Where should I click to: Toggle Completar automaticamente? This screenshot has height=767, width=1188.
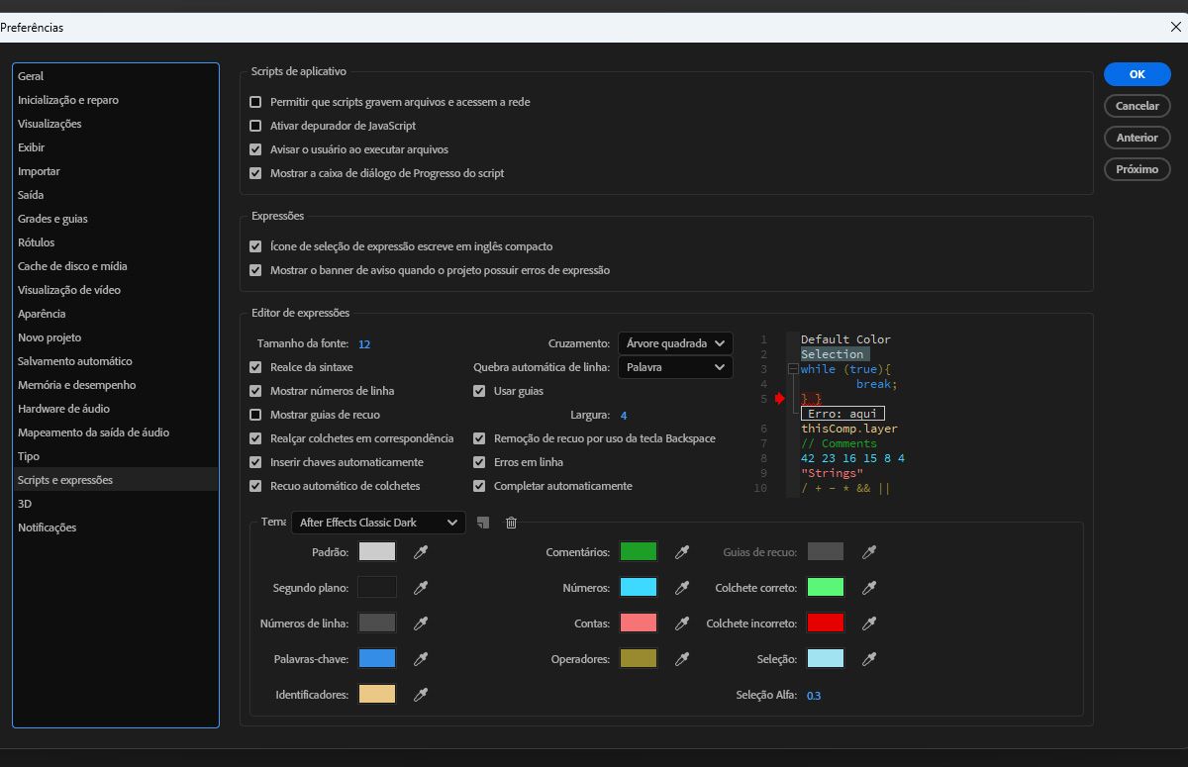coord(479,486)
